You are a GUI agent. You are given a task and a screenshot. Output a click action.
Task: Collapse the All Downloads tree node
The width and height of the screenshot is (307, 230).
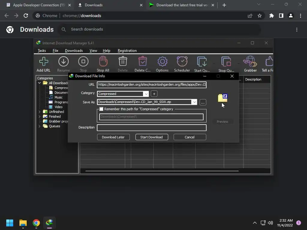[x=39, y=83]
